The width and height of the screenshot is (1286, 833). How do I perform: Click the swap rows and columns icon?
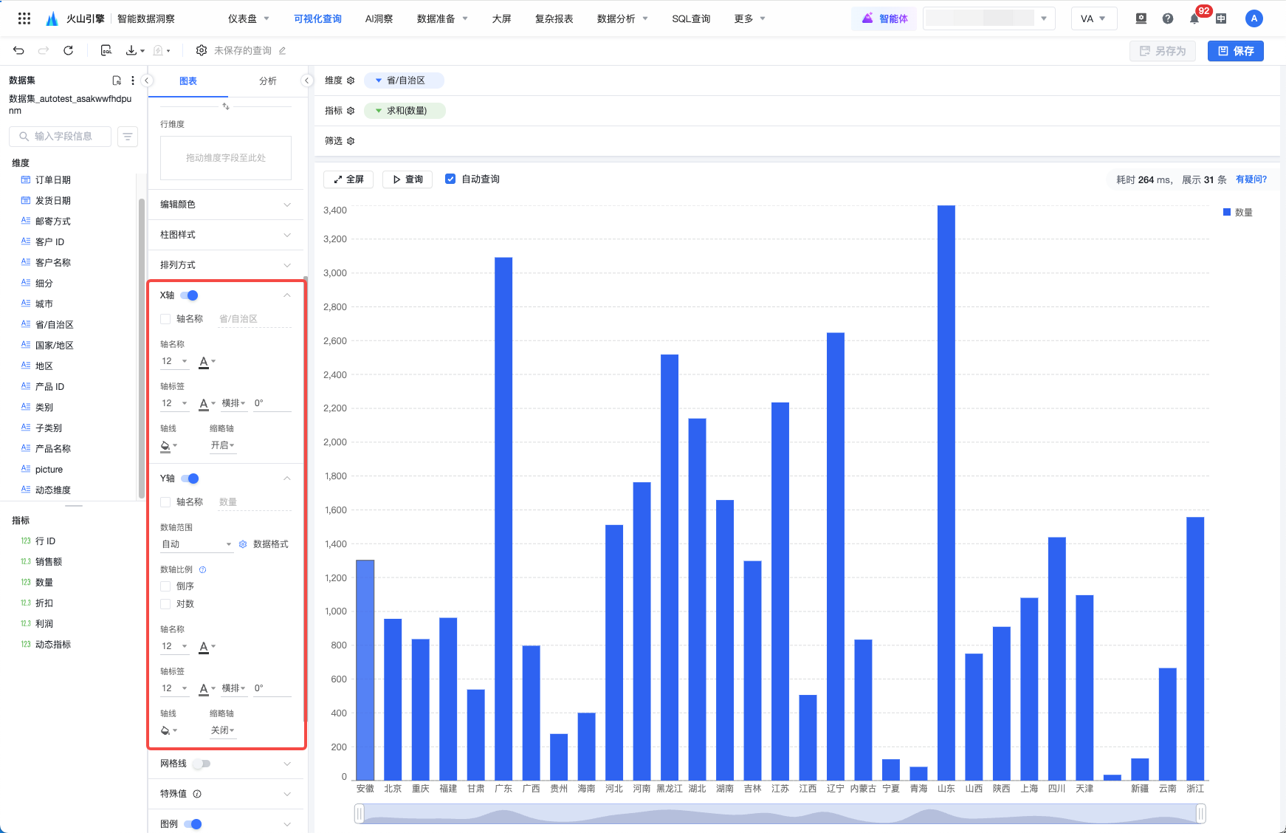[x=226, y=107]
